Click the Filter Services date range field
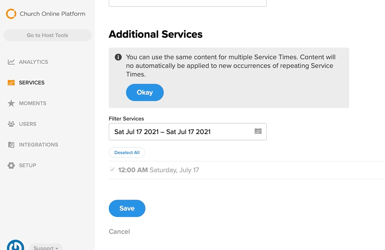Screen dimensions: 385x250 pos(188,131)
